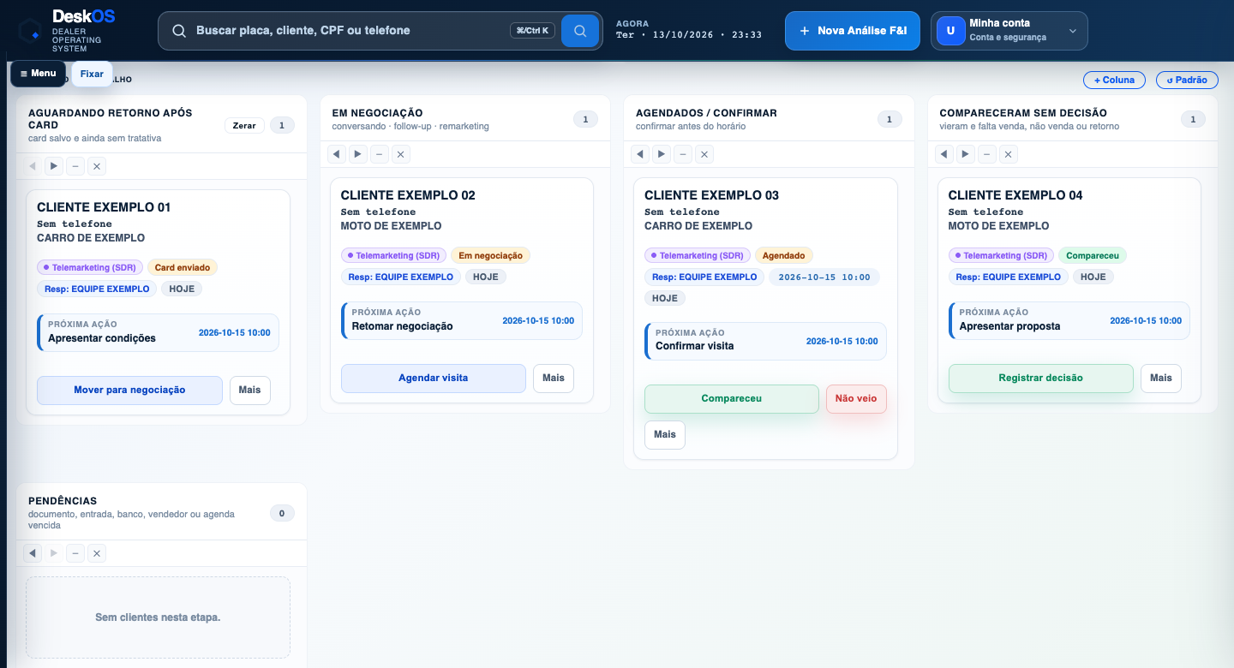The image size is (1234, 668).
Task: Move Agendados / Confirmar column right
Action: [x=662, y=154]
